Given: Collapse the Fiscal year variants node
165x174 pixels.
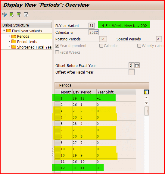Looking at the screenshot, I should coord(4,30).
